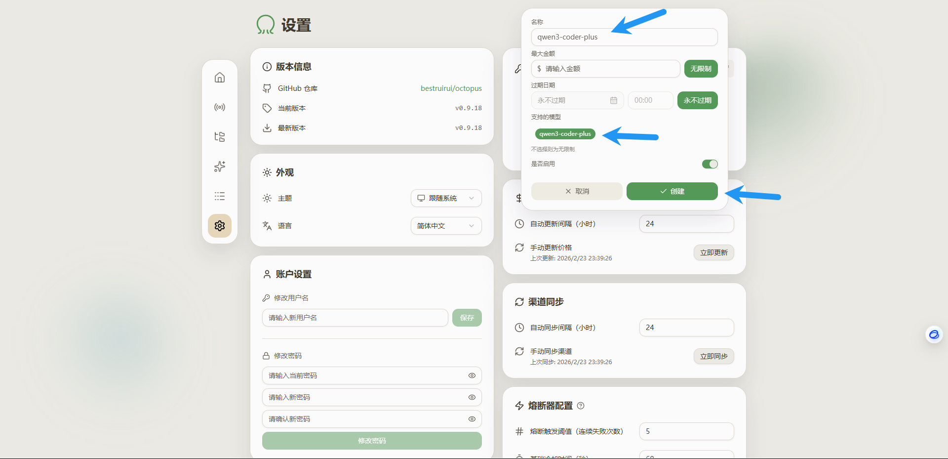Cancel the API key dialog
Screen dimensions: 948x459
coord(577,191)
